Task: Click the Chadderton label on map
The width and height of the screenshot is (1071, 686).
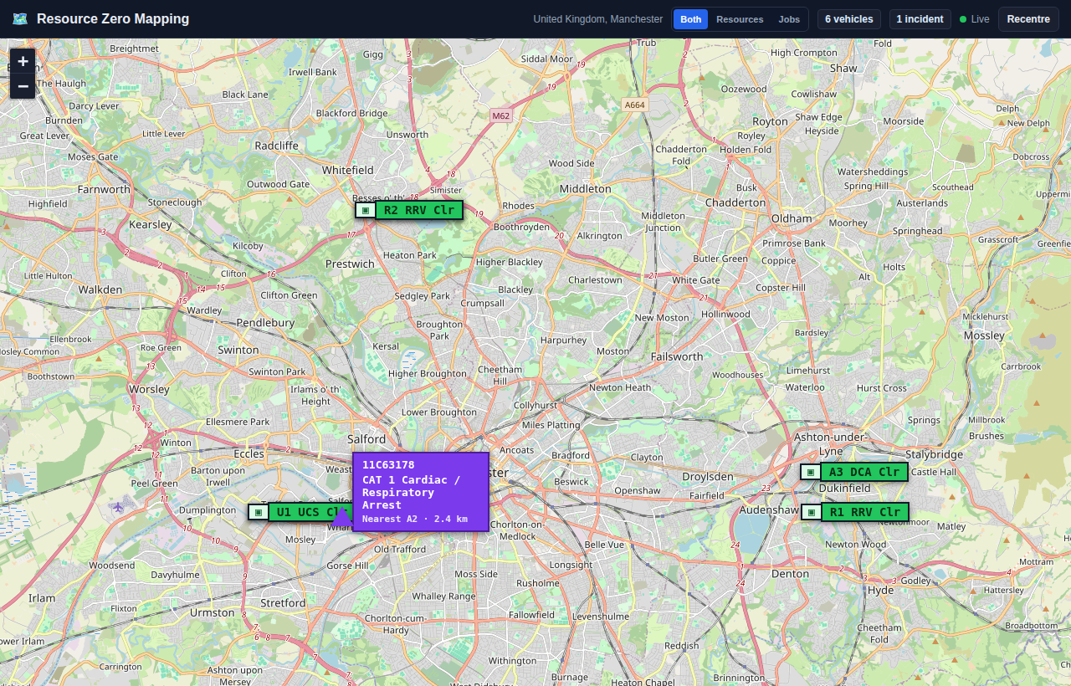Action: pyautogui.click(x=735, y=202)
